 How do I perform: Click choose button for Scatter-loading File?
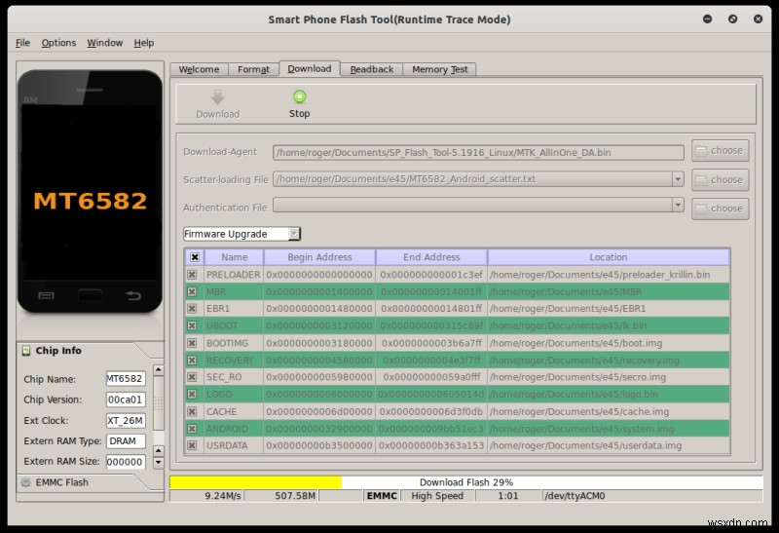coord(720,180)
